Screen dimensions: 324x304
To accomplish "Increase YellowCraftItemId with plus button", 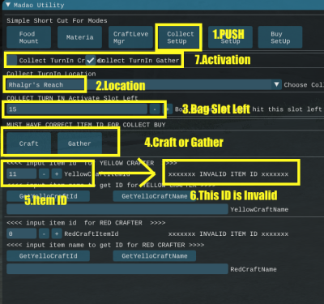I will 57,173.
